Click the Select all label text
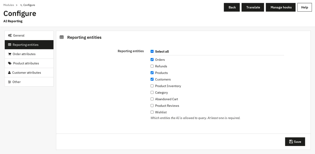Image resolution: width=315 pixels, height=154 pixels. tap(162, 52)
